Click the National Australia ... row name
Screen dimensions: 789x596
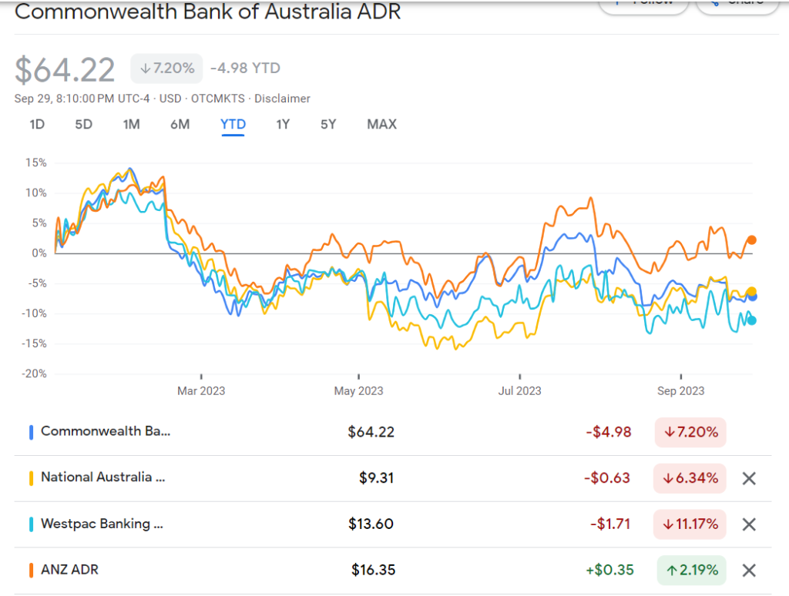click(103, 477)
